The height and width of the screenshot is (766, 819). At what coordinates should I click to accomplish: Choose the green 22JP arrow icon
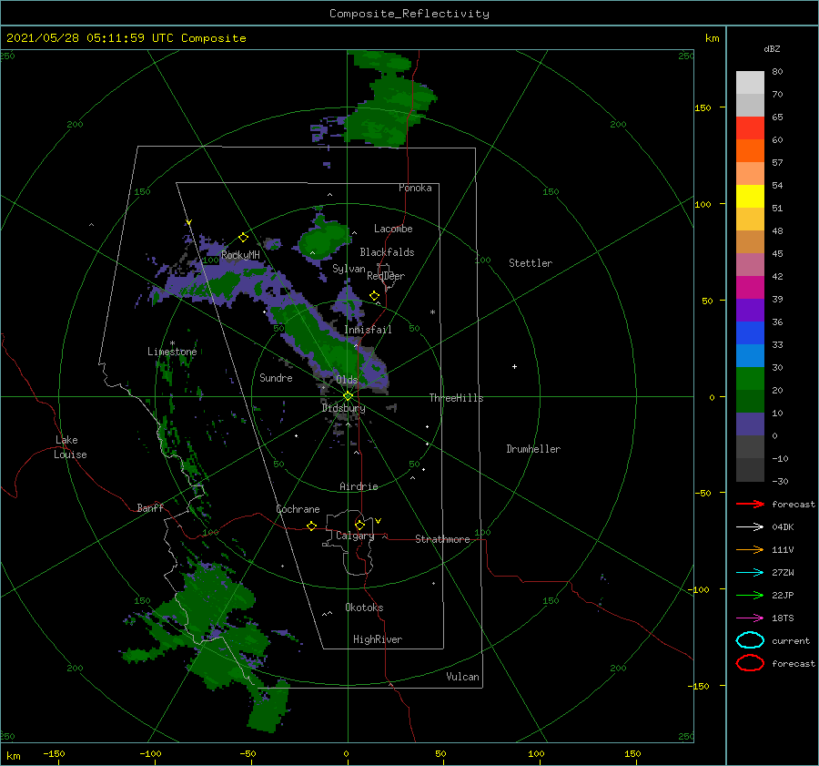[x=750, y=595]
